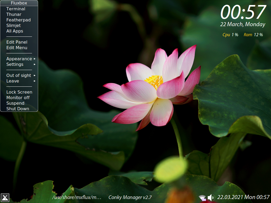271x203 pixels.
Task: Open the MX logo start button
Action: point(5,198)
